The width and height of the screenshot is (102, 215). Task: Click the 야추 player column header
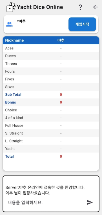pos(61,40)
